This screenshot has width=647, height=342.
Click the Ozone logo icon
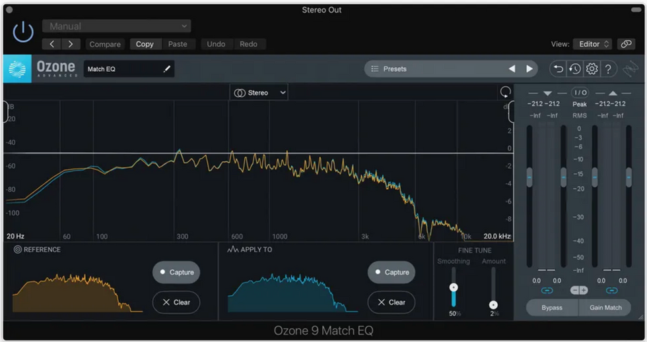click(x=17, y=69)
